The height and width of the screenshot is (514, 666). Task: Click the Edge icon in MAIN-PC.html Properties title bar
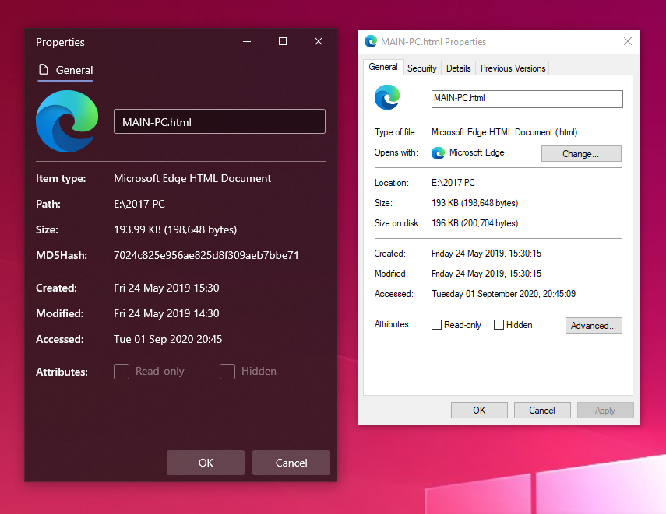click(x=371, y=41)
